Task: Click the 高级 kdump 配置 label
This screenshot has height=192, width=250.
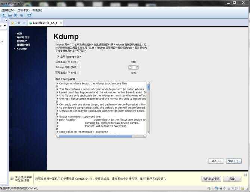Action: tap(65, 79)
